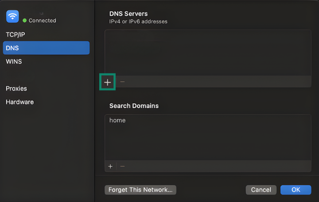Click the Wi-Fi network icon
The width and height of the screenshot is (319, 202).
pyautogui.click(x=12, y=16)
